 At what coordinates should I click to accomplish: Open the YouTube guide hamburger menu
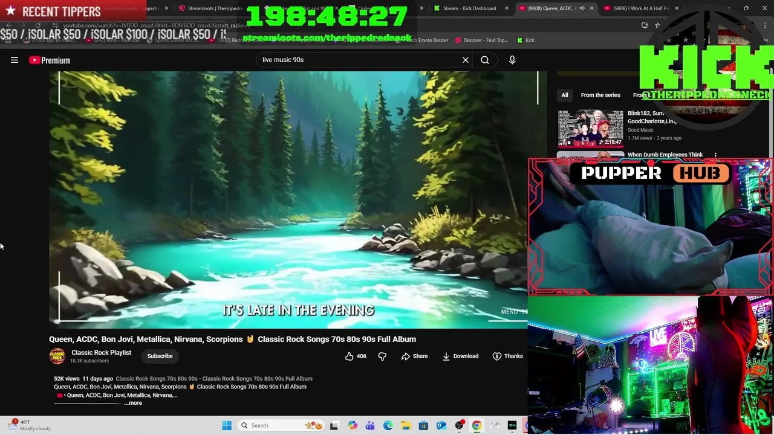[15, 60]
